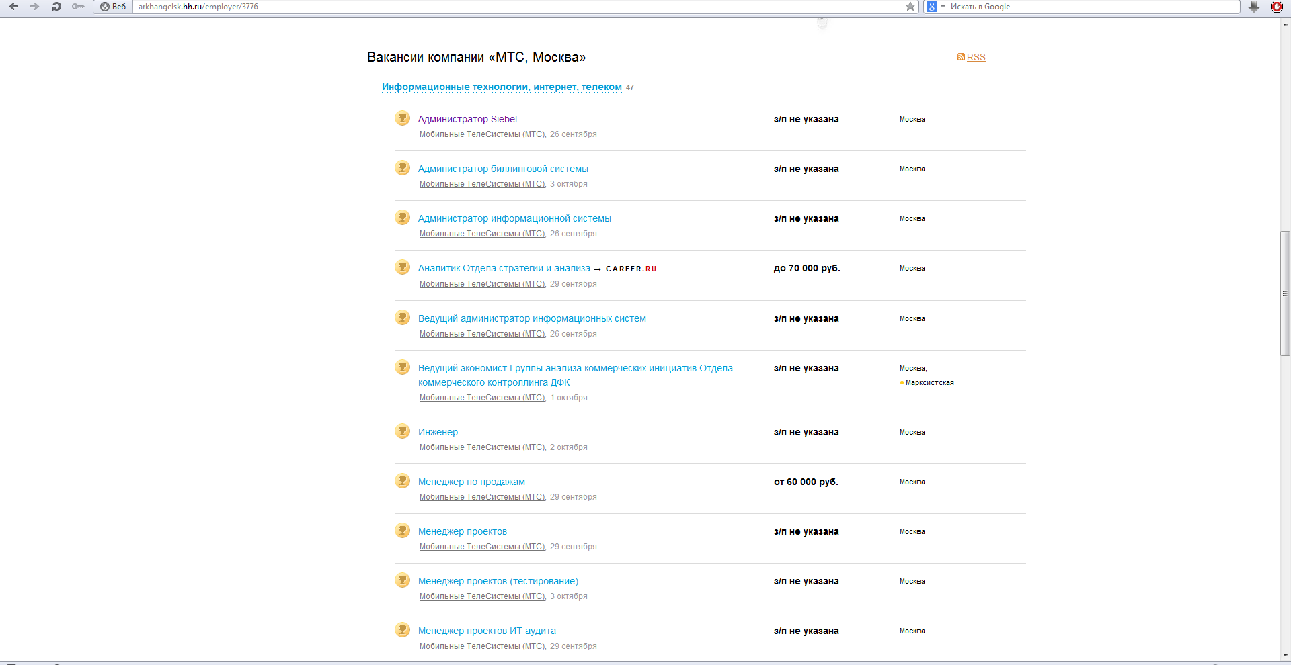Click trophy icon beside 'Администратор информационной системы'

click(x=402, y=218)
